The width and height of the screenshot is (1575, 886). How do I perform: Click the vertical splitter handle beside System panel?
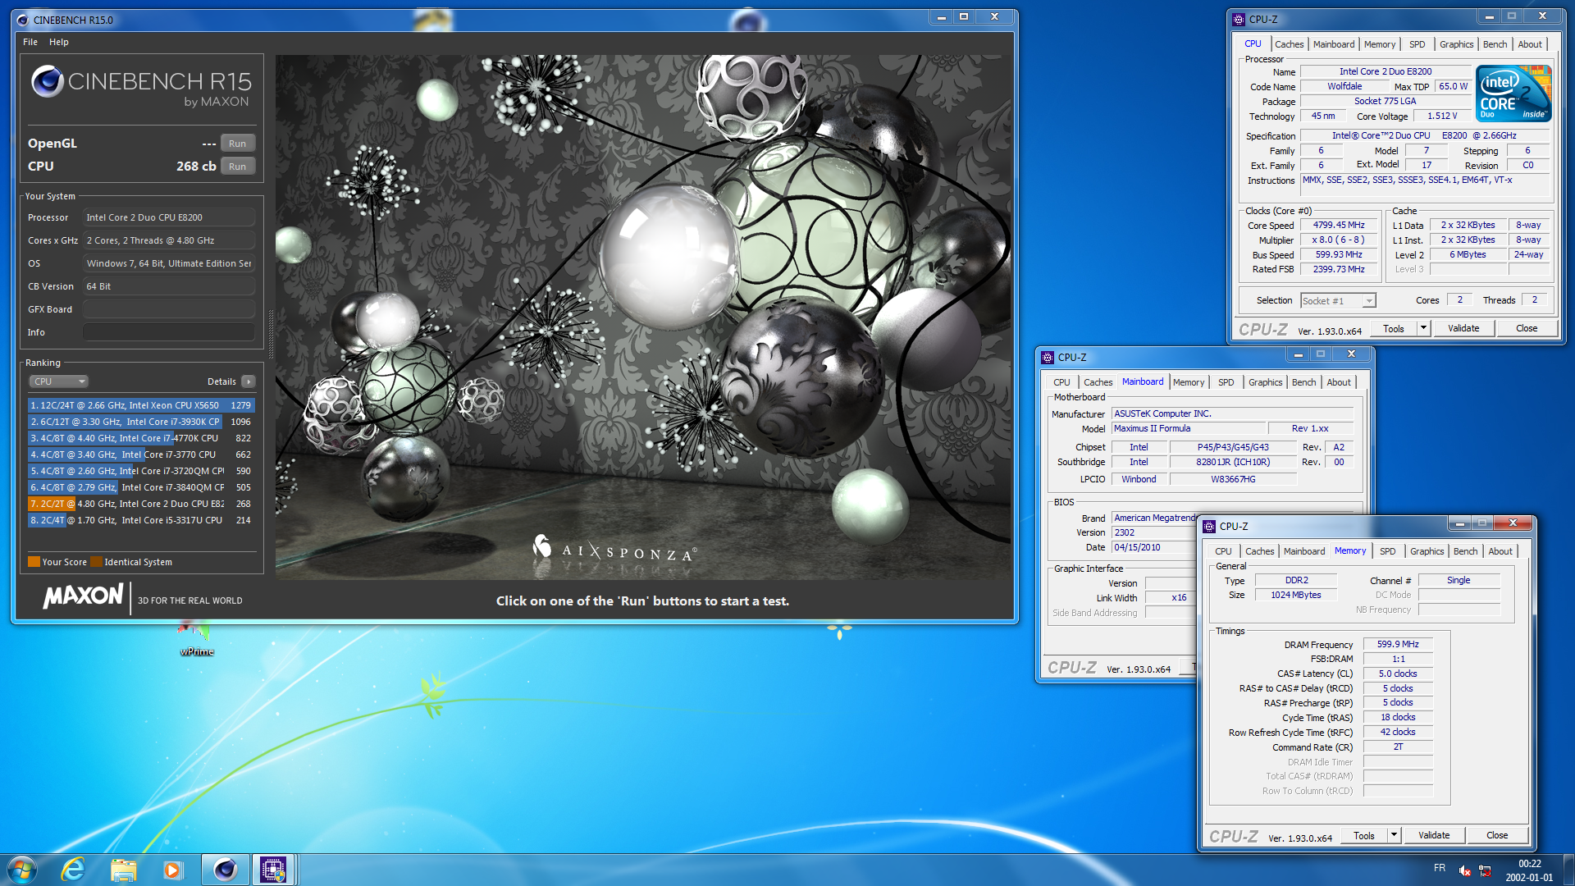tap(271, 333)
